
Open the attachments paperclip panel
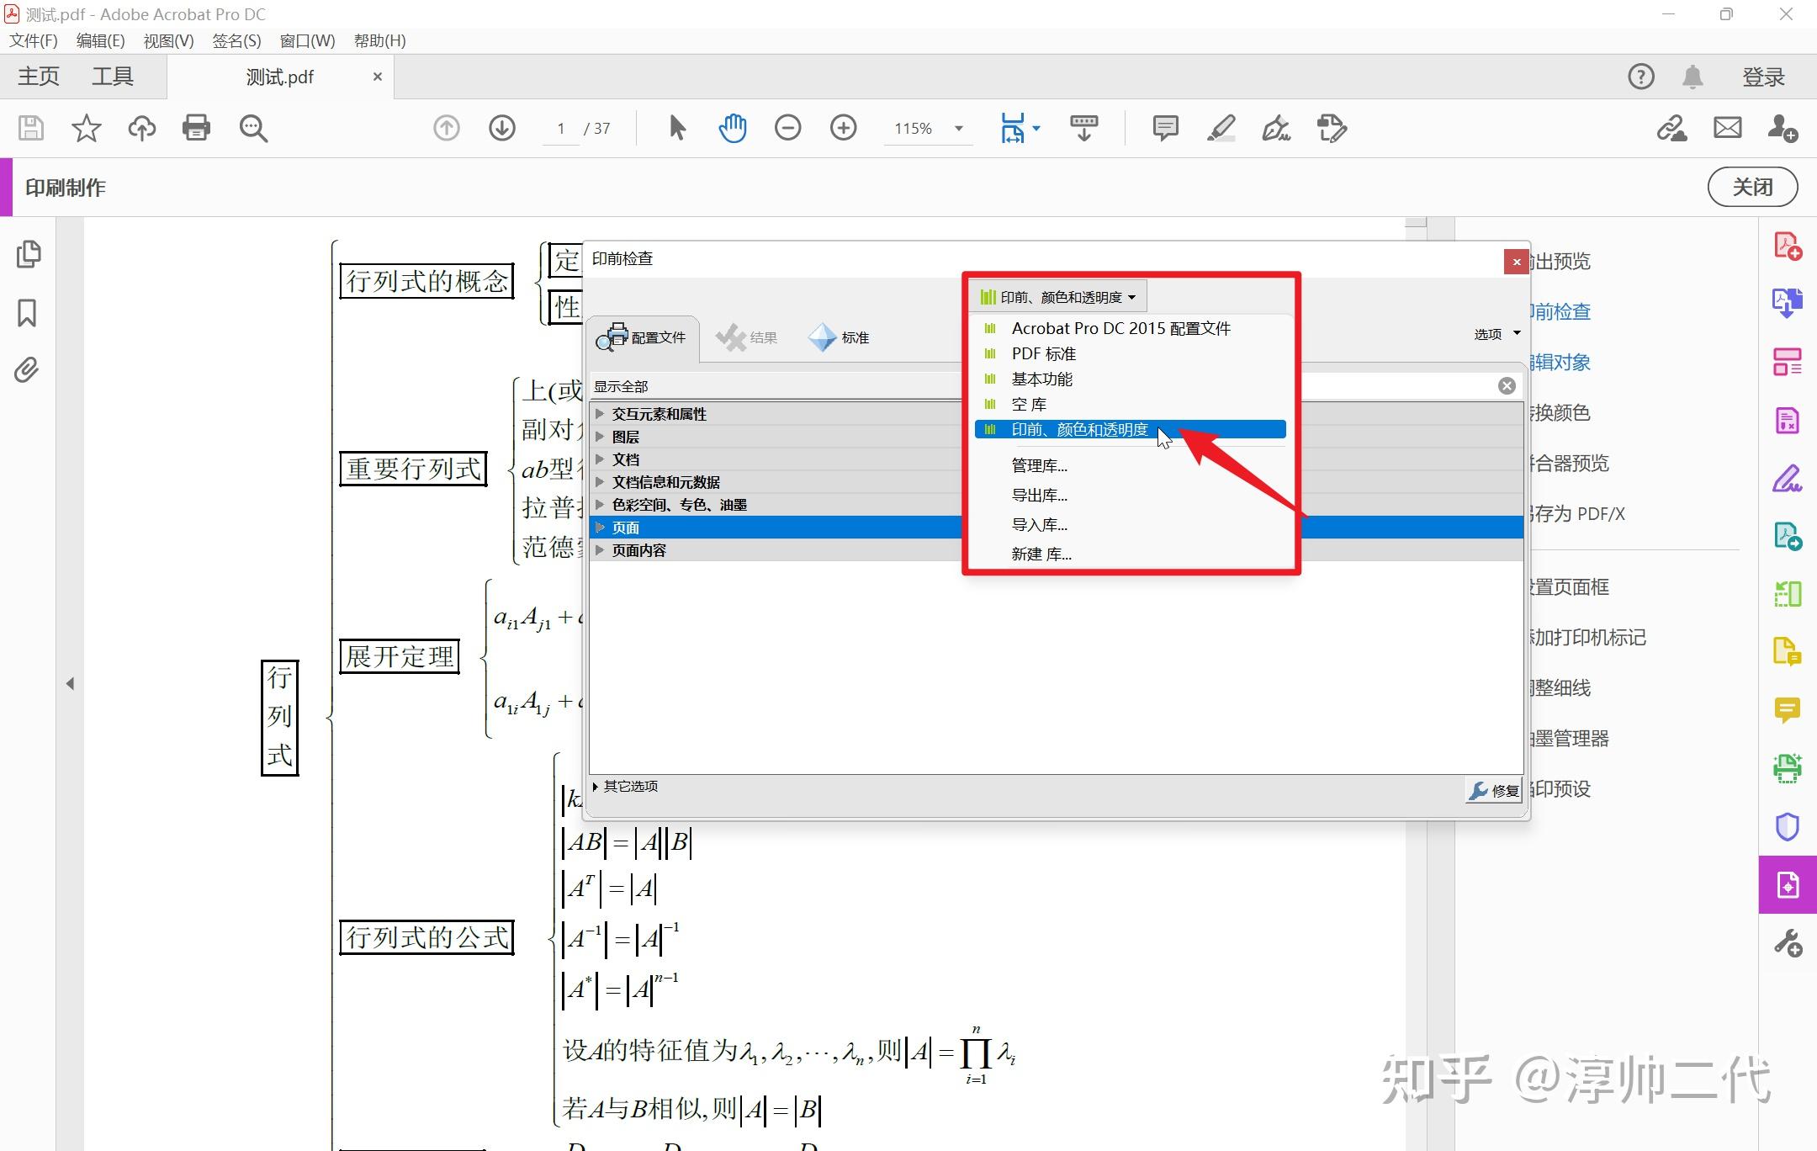coord(27,370)
